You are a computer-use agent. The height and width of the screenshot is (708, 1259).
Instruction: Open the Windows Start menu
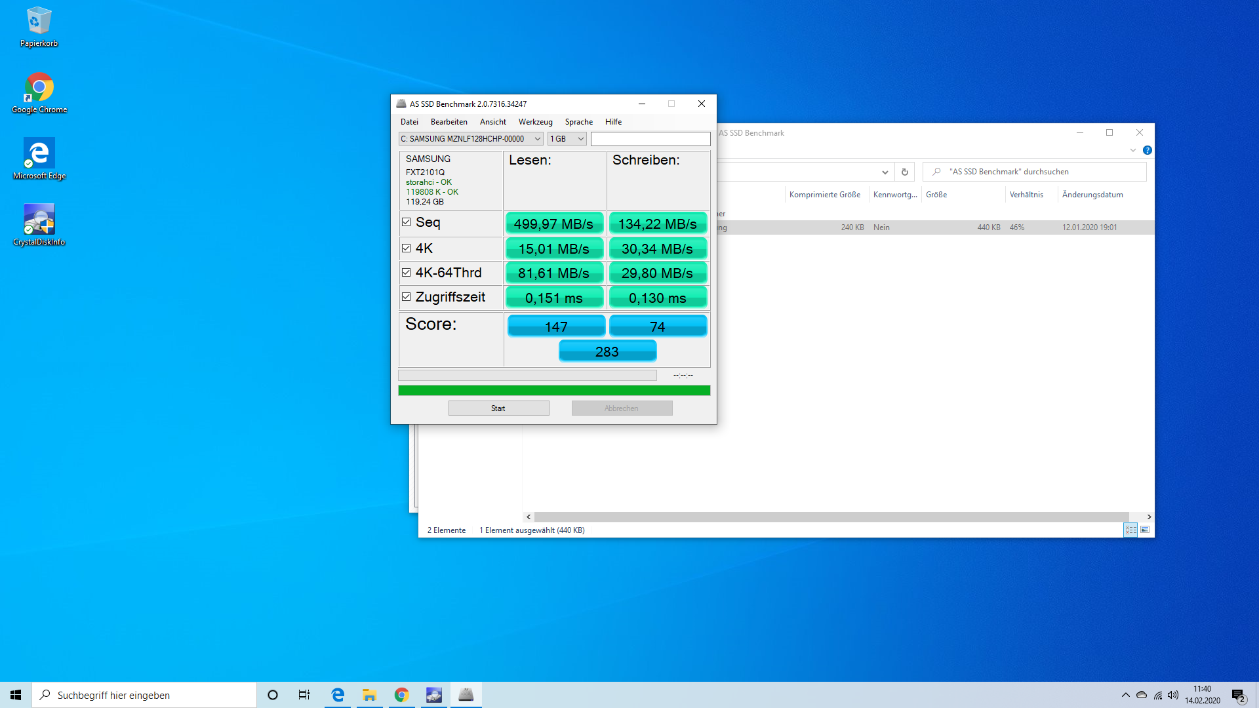click(16, 695)
